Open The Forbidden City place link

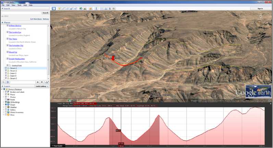(x=16, y=45)
